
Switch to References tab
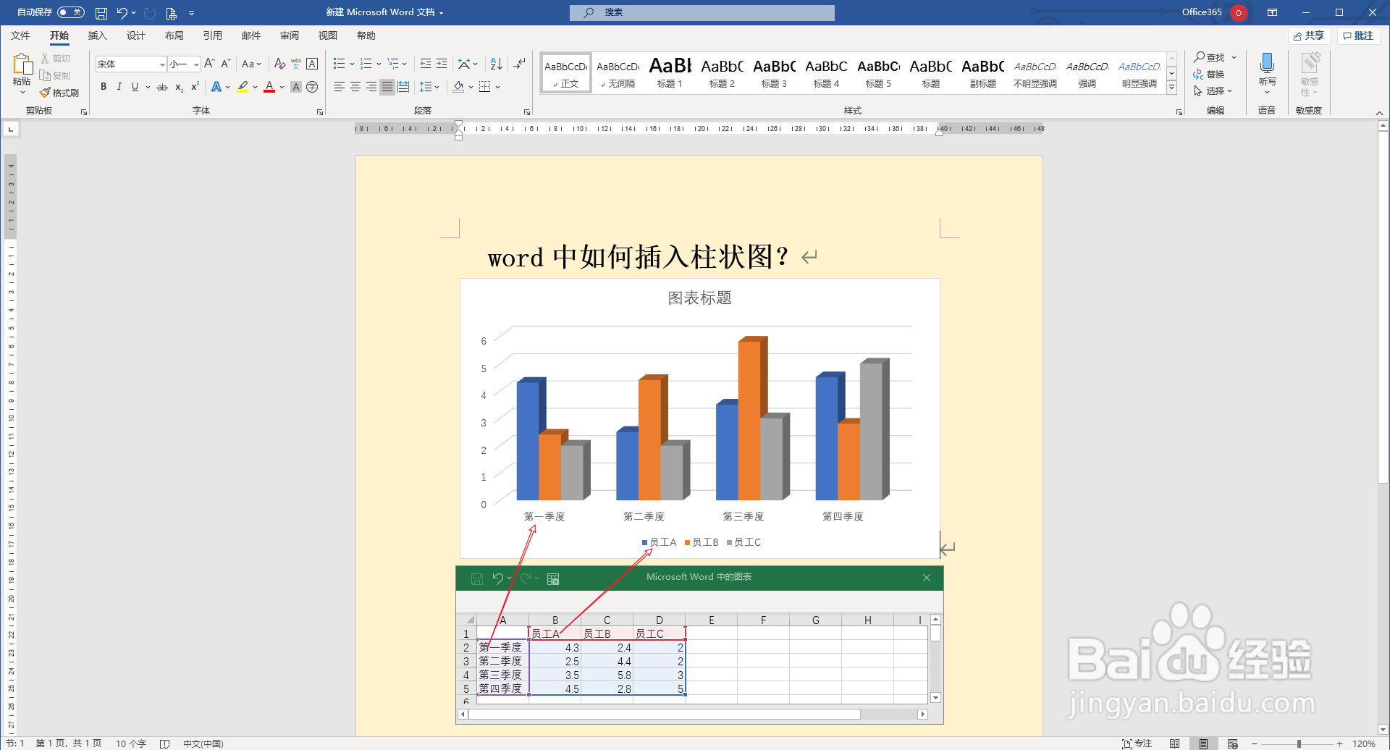[212, 35]
